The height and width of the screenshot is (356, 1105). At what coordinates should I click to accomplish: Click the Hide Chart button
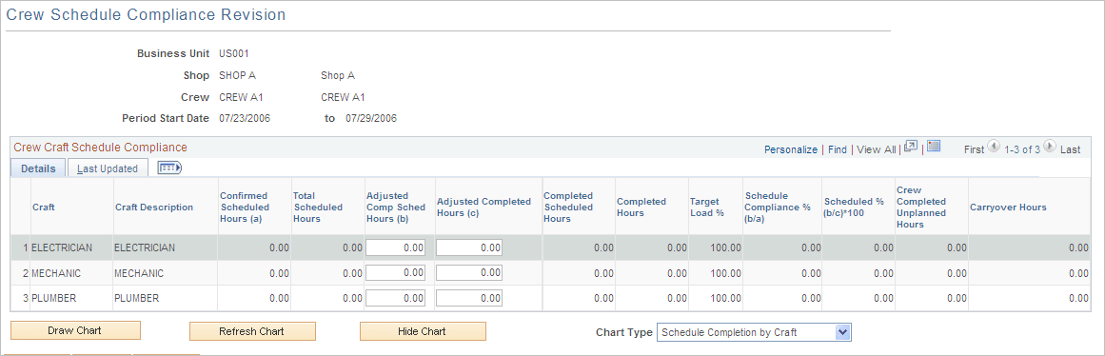(x=423, y=331)
